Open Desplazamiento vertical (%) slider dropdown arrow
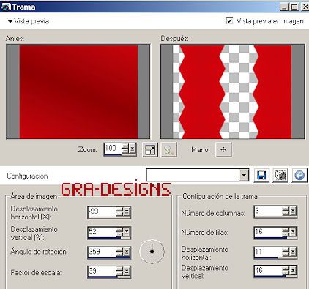The image size is (309, 289). coord(127,232)
